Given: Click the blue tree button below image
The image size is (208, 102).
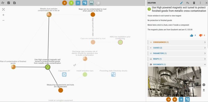Looking at the screenshot, I should [187, 99].
